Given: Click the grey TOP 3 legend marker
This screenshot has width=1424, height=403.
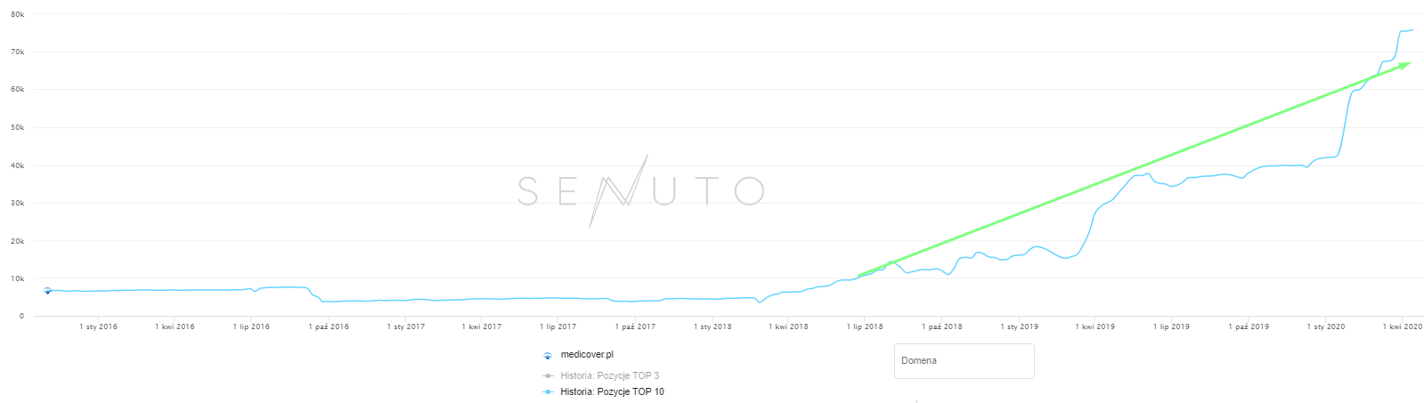Looking at the screenshot, I should click(548, 376).
